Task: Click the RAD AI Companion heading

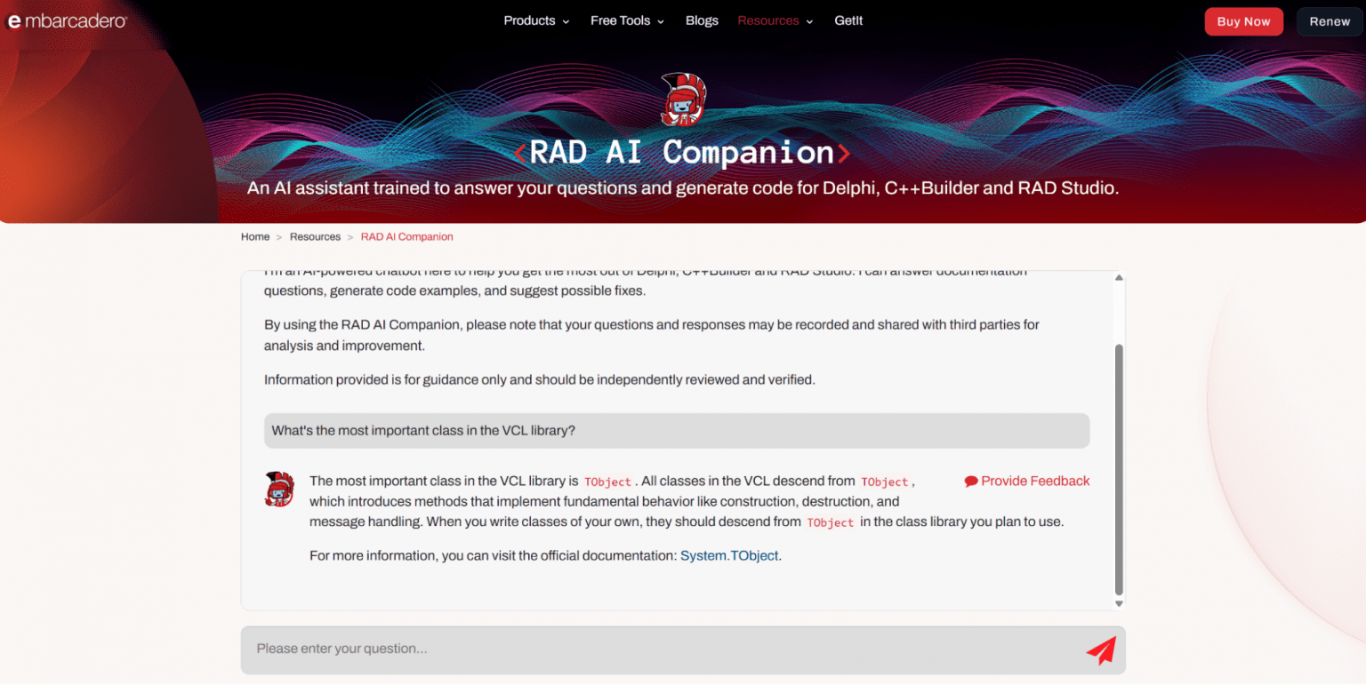Action: pyautogui.click(x=682, y=153)
